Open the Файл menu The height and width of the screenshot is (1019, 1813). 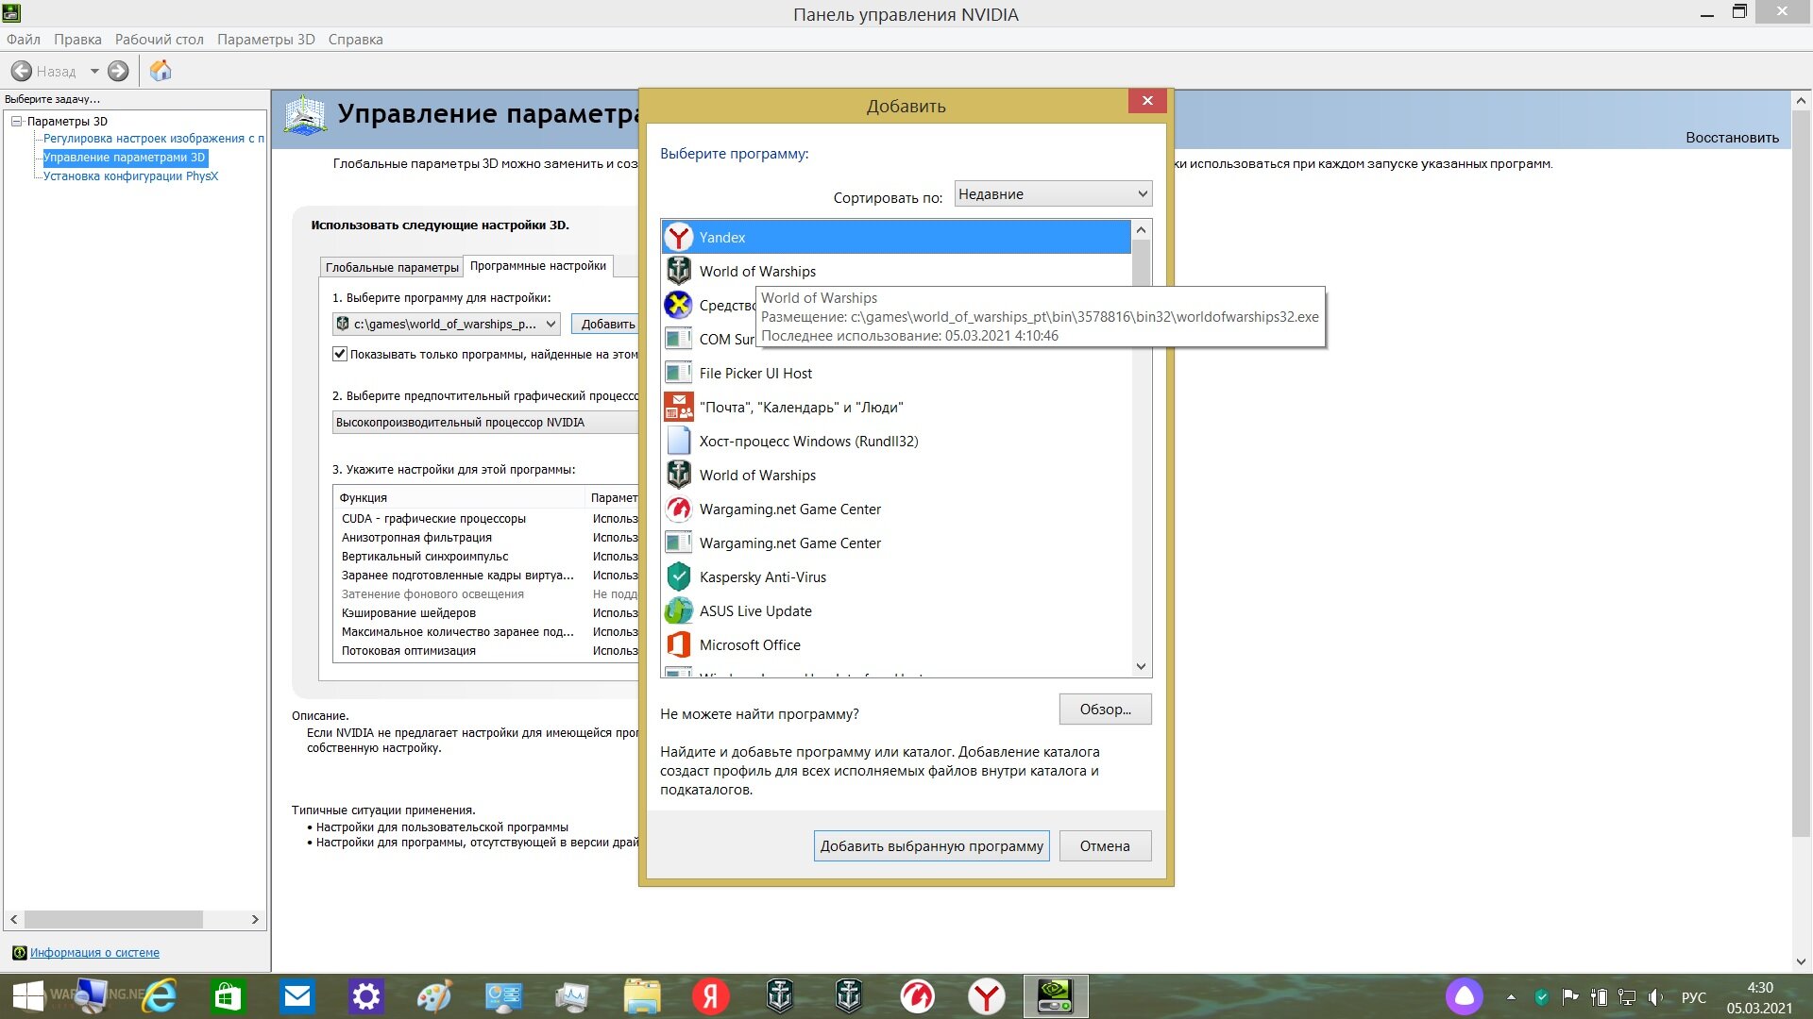[x=24, y=39]
